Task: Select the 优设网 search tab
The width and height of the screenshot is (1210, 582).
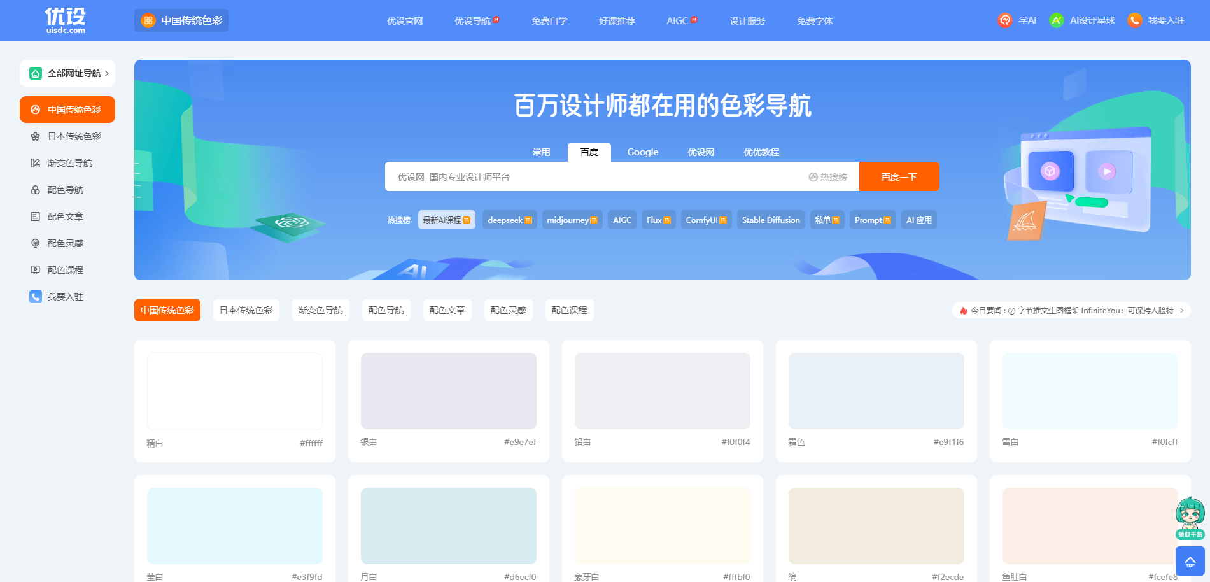Action: 700,152
